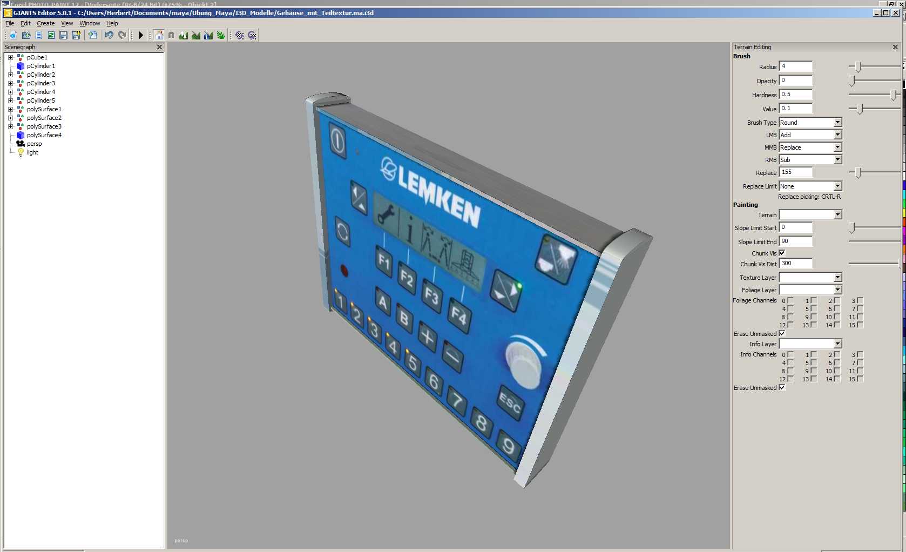906x552 pixels.
Task: Select the terrain info layer paint icon
Action: click(x=208, y=35)
